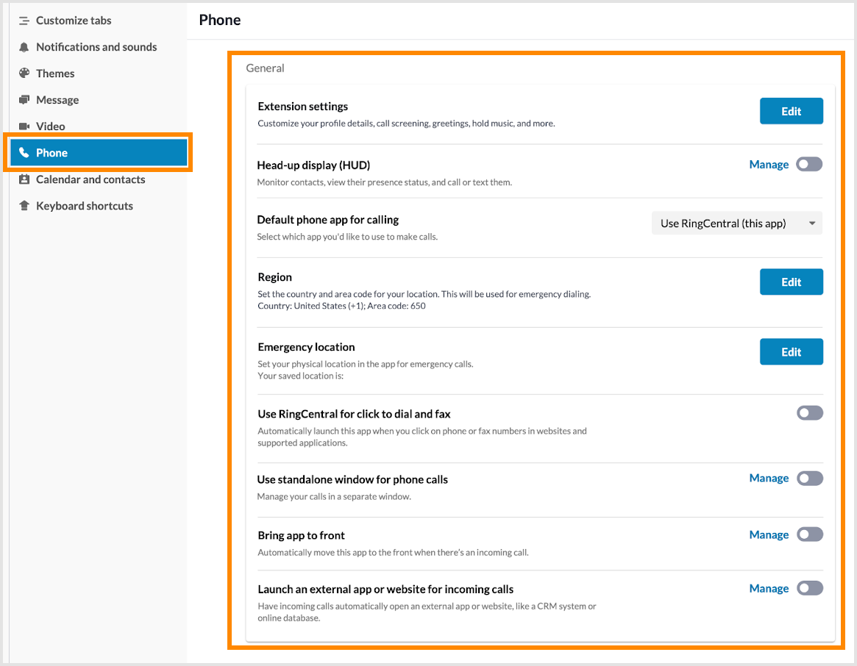Edit the Extension settings

point(791,111)
